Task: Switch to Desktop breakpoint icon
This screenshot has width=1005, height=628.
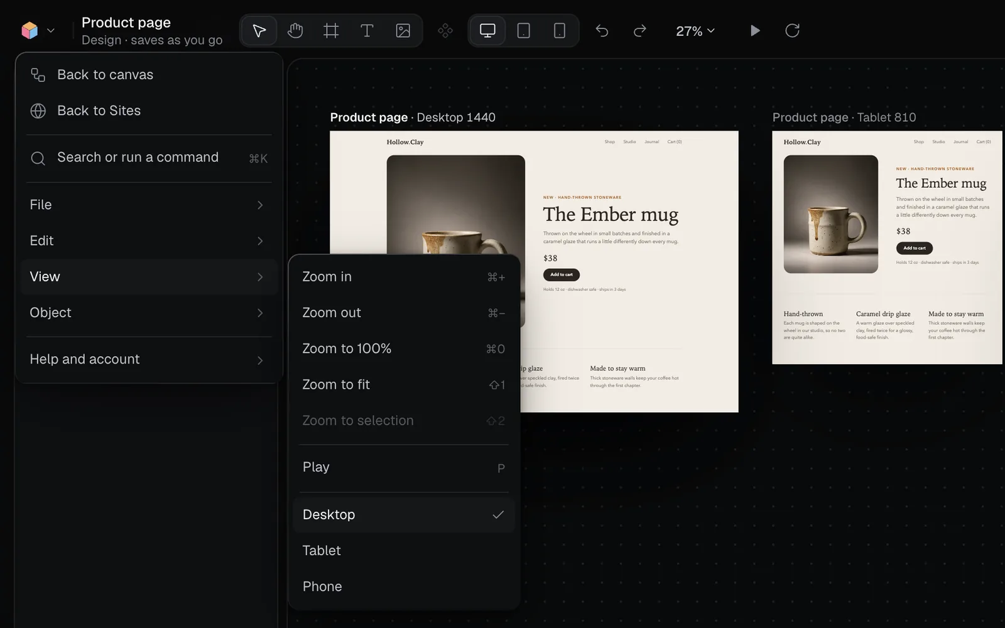Action: 487,31
